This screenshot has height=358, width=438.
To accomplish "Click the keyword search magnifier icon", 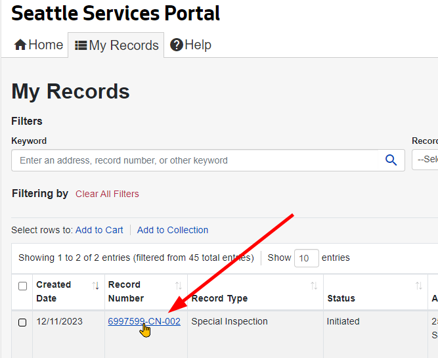I will pos(391,160).
